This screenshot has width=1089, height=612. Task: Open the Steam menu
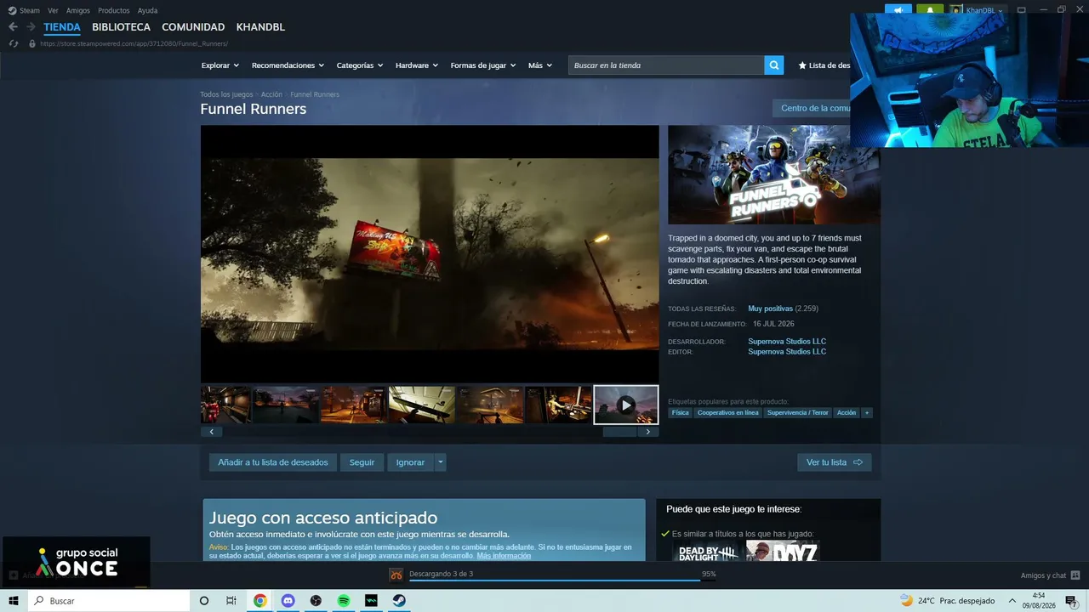coord(30,10)
